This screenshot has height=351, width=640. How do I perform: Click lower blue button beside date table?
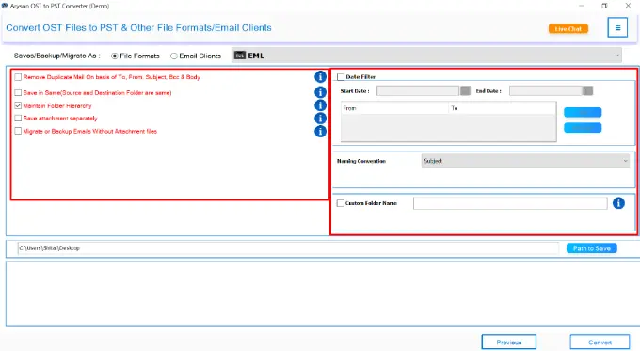(583, 128)
